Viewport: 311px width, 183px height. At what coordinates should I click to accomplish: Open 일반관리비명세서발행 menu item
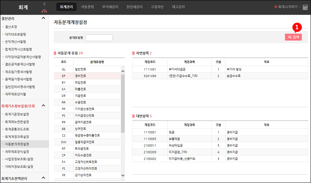coord(20,87)
